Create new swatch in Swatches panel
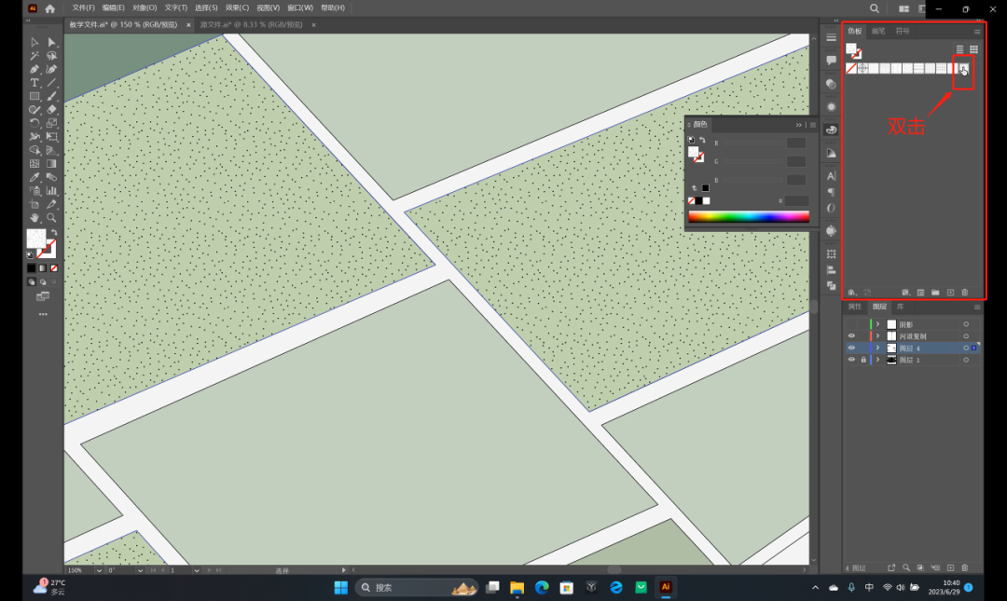 [950, 293]
